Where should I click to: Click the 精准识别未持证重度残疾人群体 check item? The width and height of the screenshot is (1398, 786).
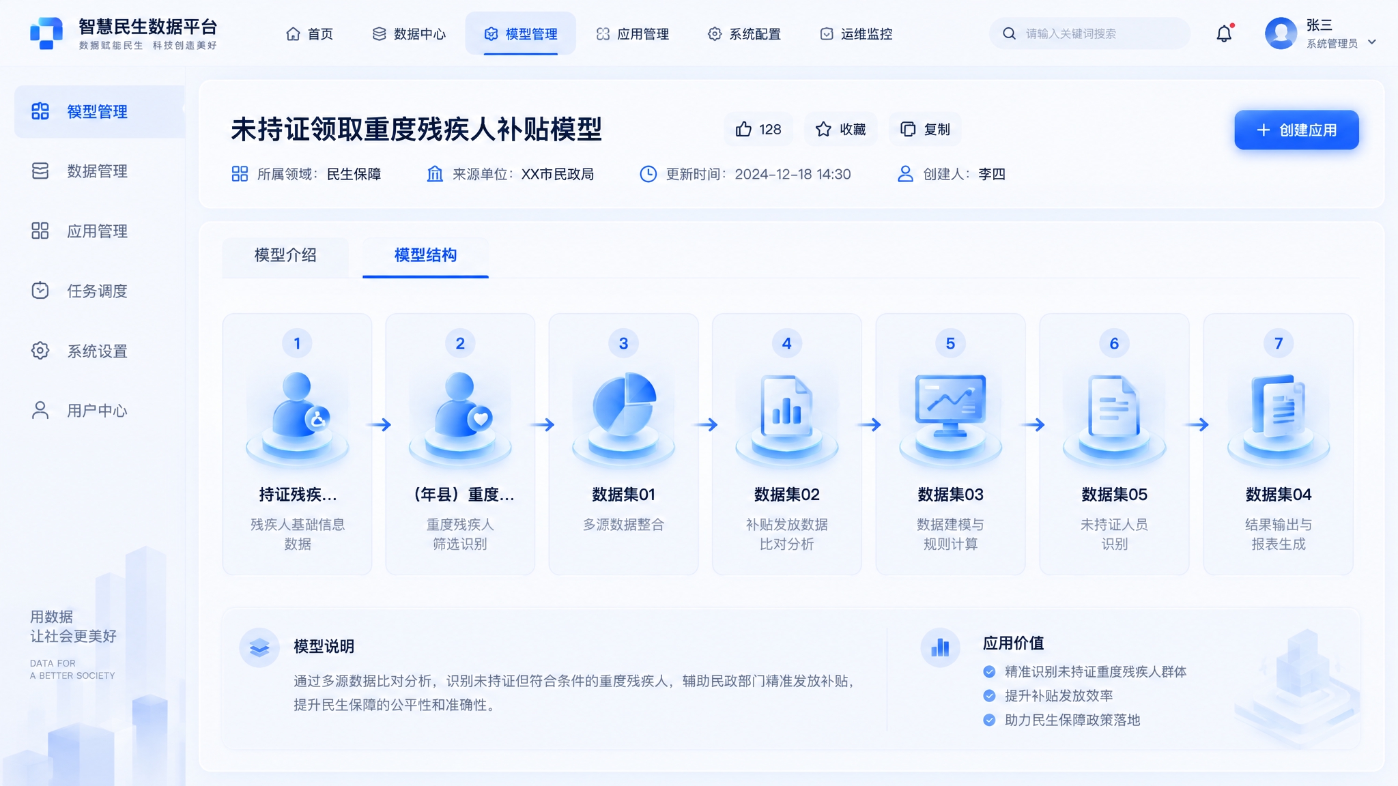[1085, 672]
